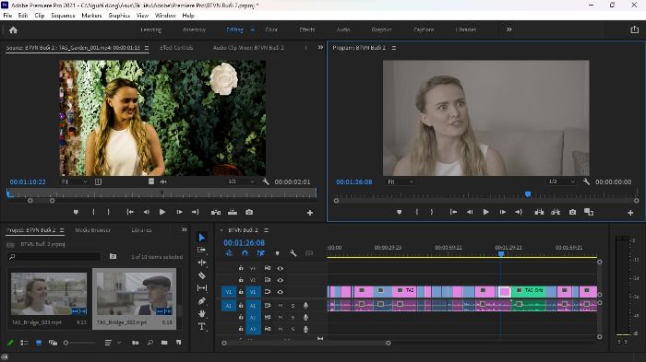Open the Markers menu

click(91, 16)
